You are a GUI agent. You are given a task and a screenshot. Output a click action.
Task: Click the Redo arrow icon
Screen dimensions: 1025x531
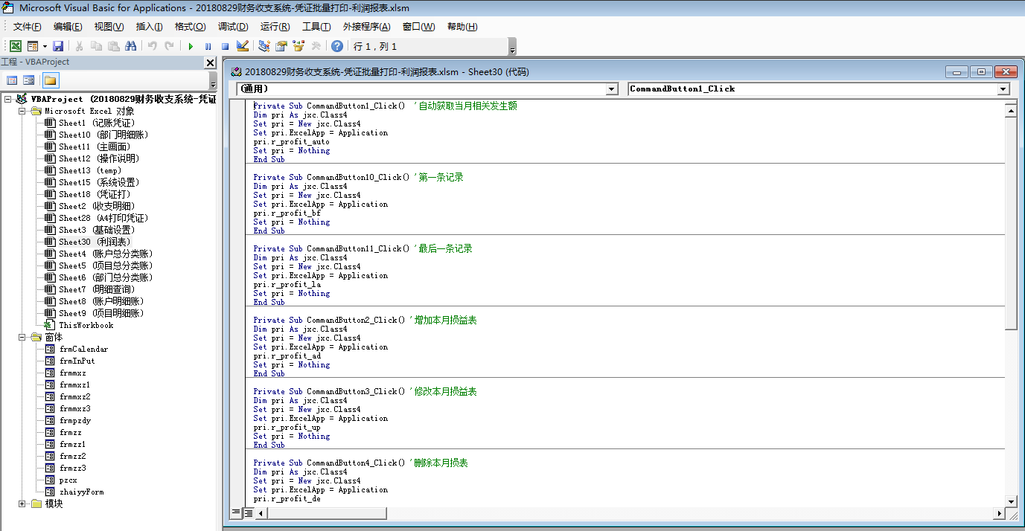pos(169,46)
